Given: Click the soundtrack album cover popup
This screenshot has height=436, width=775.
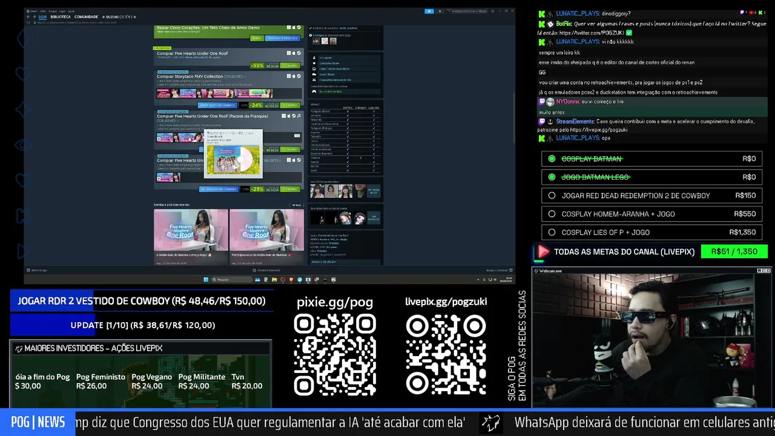Looking at the screenshot, I should coord(233,159).
